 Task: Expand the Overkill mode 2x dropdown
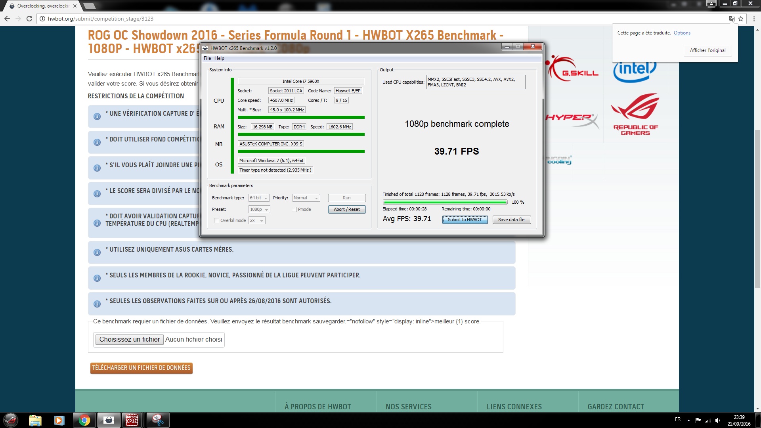click(x=257, y=220)
